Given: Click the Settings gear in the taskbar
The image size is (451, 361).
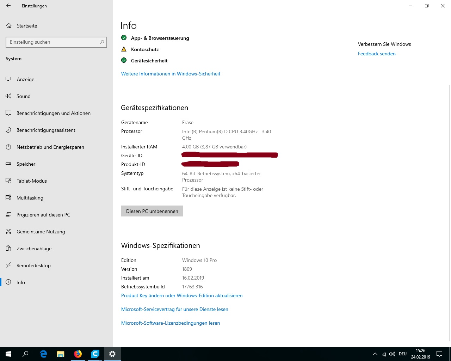Looking at the screenshot, I should pos(112,354).
